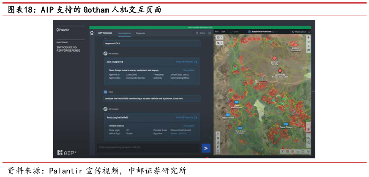Select the Comms Facility red diamond marker
Screen dimensions: 369x177
tap(274, 58)
